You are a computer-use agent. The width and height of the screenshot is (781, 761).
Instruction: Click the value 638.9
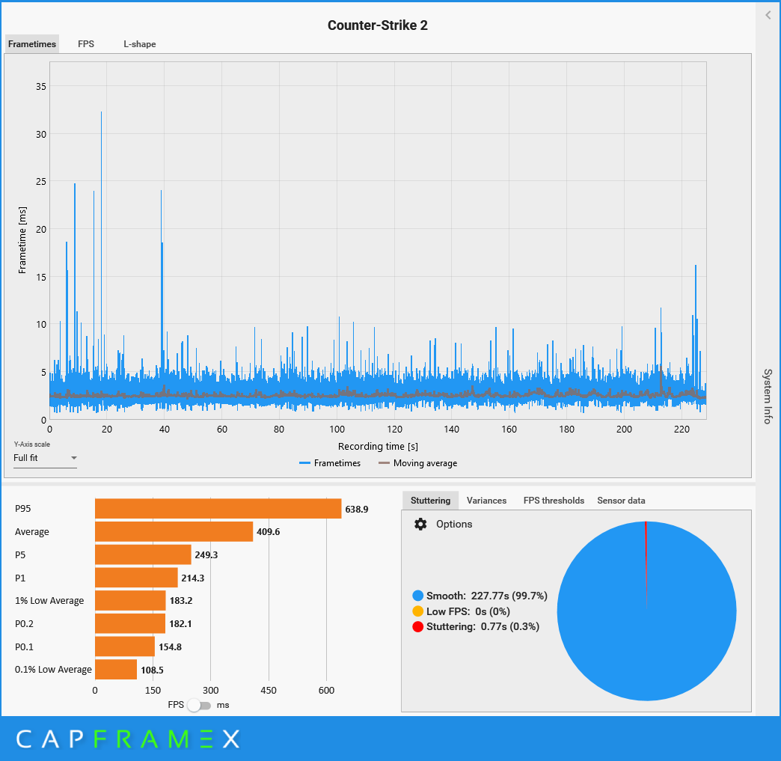coord(357,509)
